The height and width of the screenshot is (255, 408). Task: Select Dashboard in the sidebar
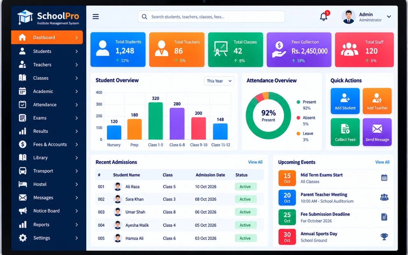[47, 37]
